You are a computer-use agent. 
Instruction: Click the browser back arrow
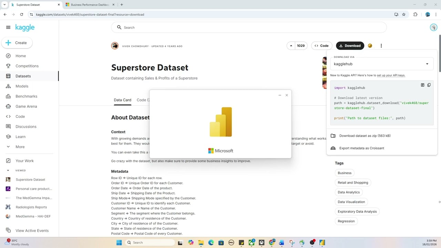coord(5,14)
